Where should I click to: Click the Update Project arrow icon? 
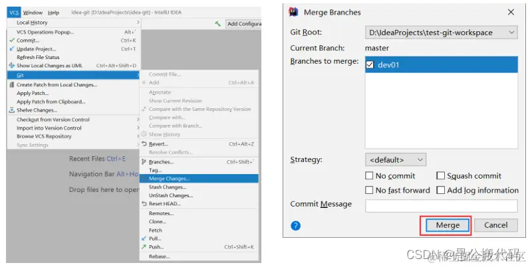point(12,48)
